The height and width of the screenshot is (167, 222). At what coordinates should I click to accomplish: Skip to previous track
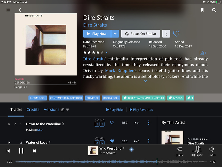point(8,151)
